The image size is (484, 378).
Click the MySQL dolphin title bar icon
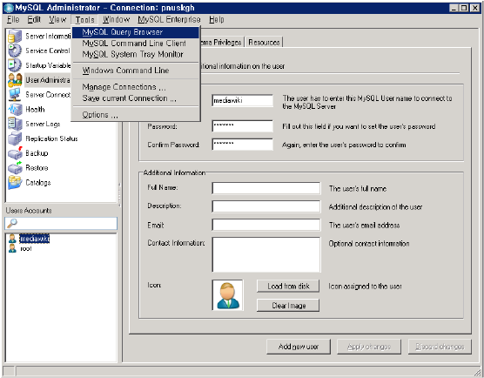click(9, 8)
